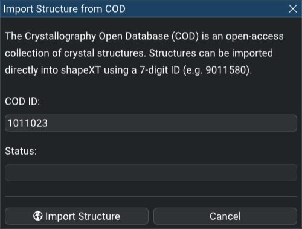The height and width of the screenshot is (229, 302).
Task: Place cursor after 1011023 in COD ID
Action: (48, 123)
